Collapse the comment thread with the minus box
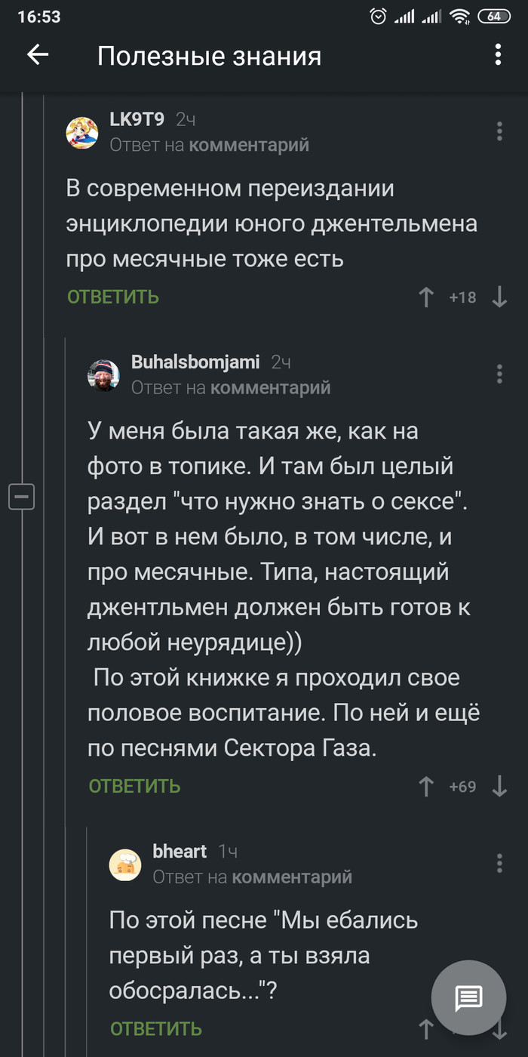The width and height of the screenshot is (528, 1057). click(21, 497)
